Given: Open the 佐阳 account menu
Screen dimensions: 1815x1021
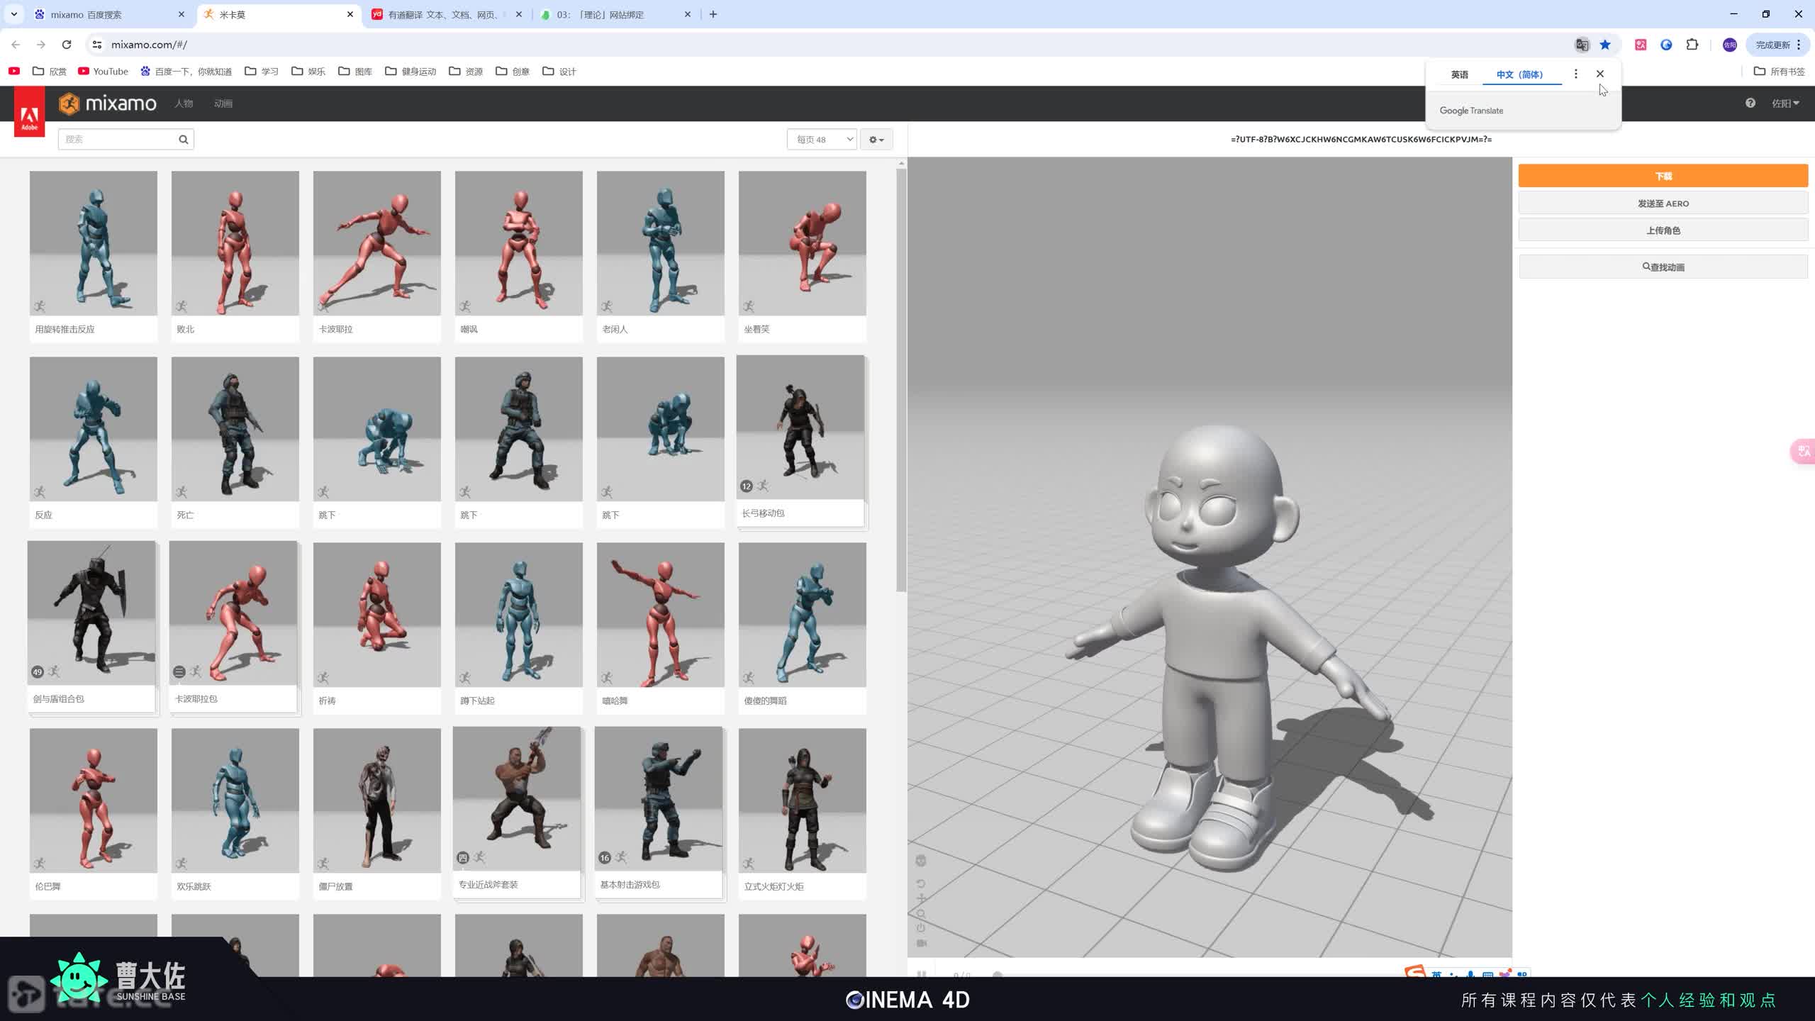Looking at the screenshot, I should [x=1785, y=104].
